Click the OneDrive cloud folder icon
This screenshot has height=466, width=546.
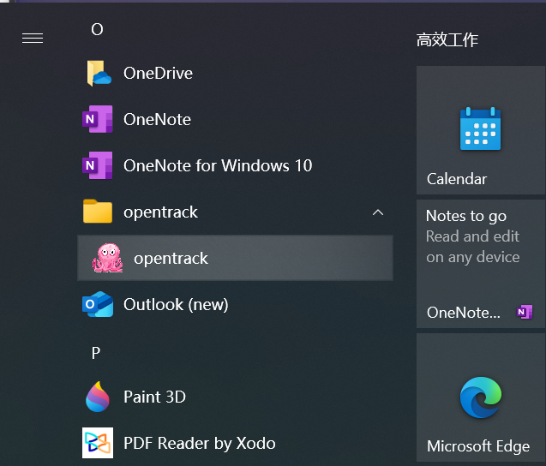pos(99,73)
